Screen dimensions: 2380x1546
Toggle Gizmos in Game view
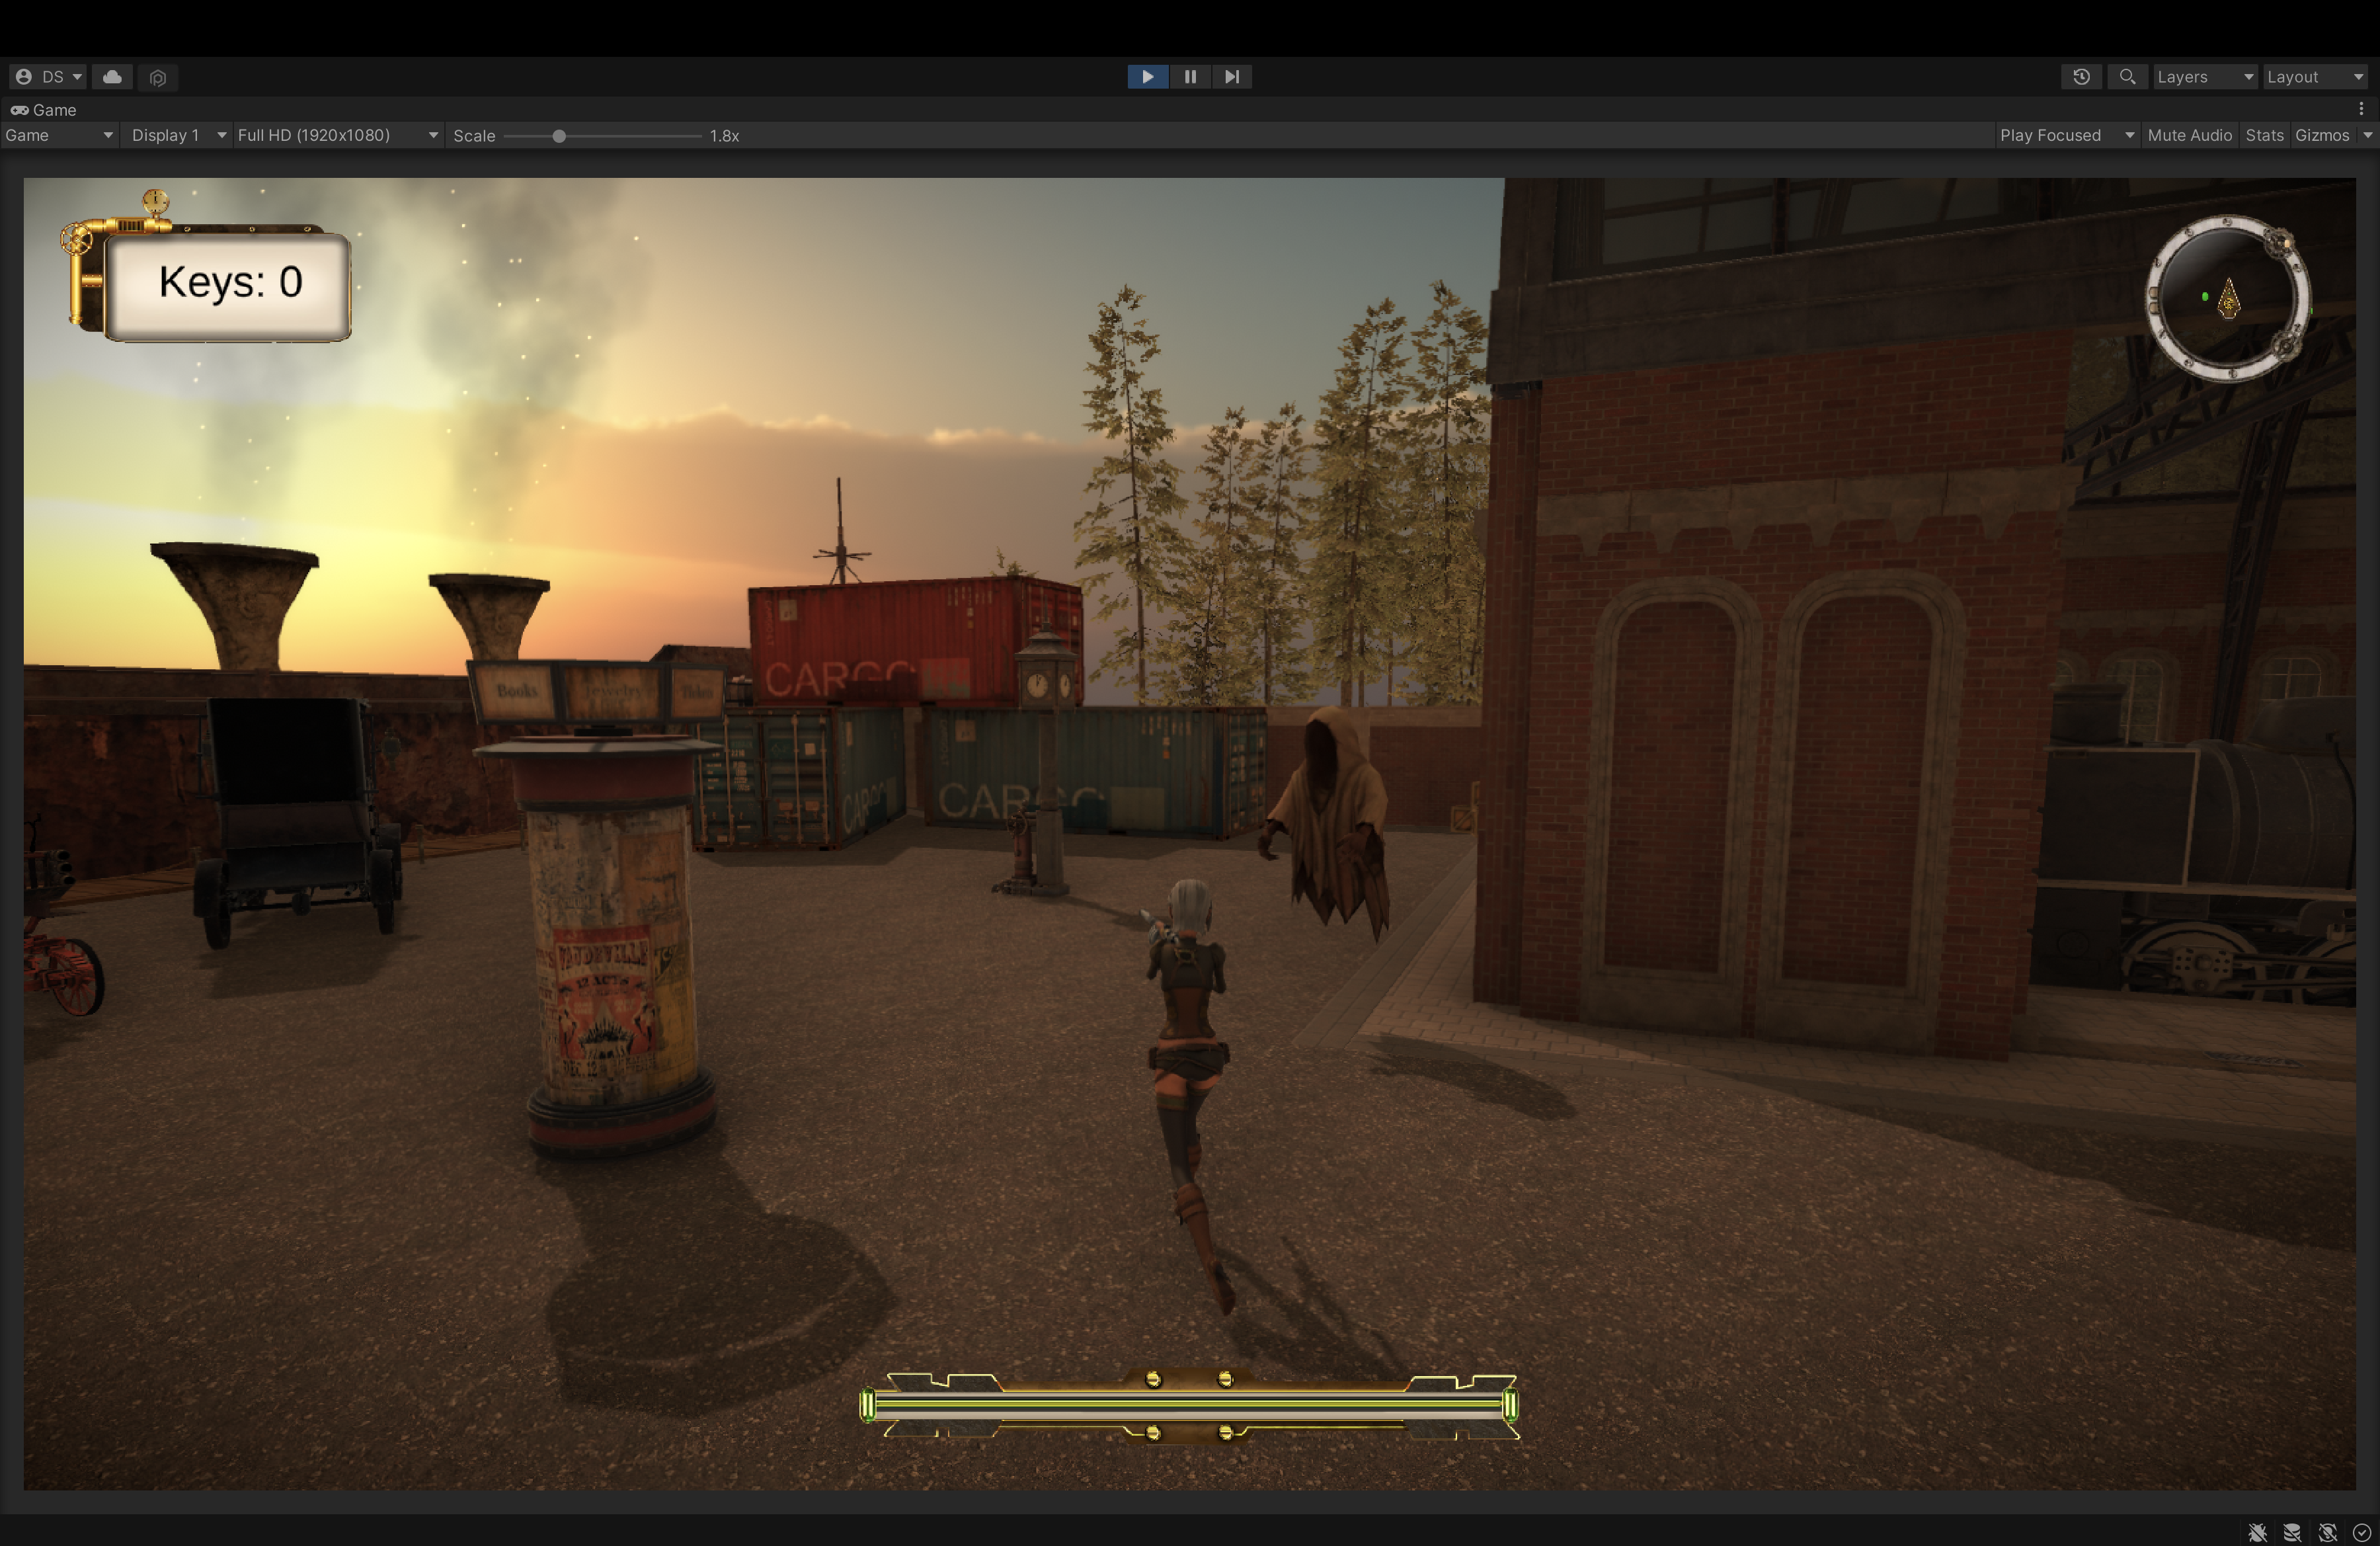point(2321,135)
